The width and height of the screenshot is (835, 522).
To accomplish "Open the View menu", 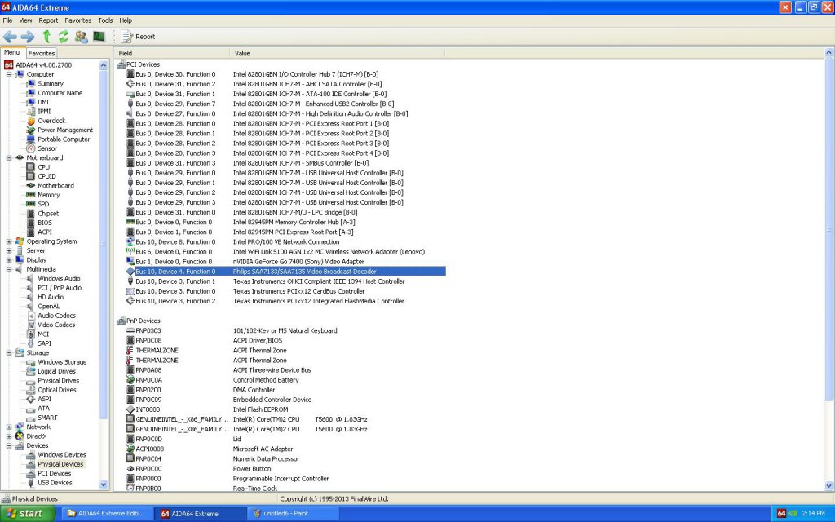I will 25,20.
